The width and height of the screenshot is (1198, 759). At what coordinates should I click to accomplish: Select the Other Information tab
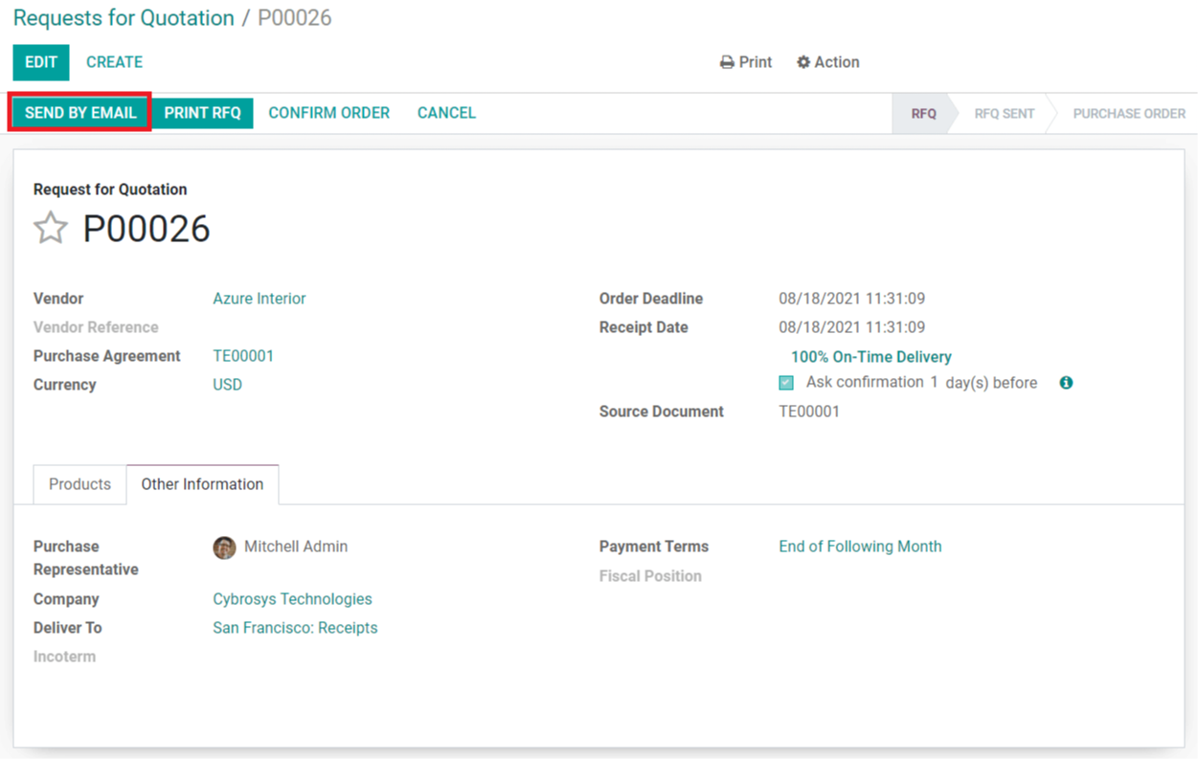tap(202, 484)
